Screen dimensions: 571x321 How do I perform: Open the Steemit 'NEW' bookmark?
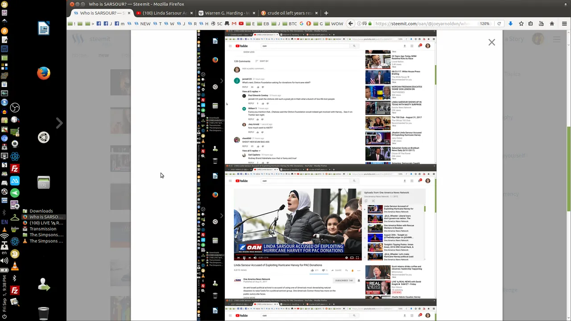[142, 24]
